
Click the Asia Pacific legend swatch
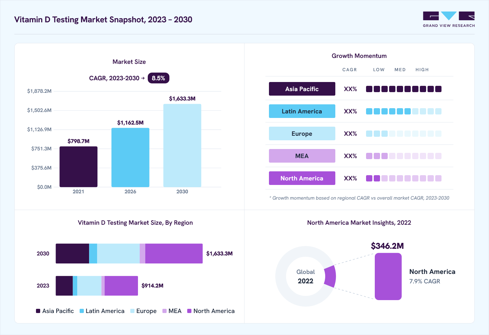point(38,311)
